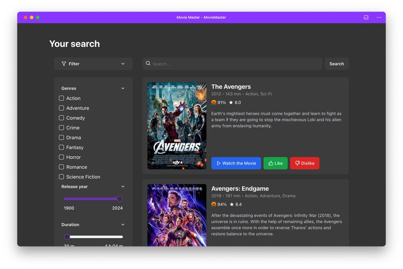The height and width of the screenshot is (269, 403).
Task: Click the Avengers: Endgame description paragraph
Action: (276, 225)
